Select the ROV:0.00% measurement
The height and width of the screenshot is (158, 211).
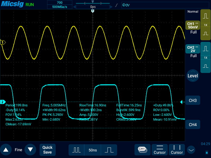pyautogui.click(x=161, y=110)
